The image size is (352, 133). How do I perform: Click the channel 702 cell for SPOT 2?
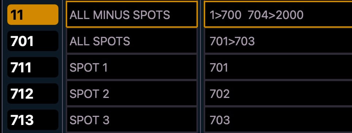click(x=278, y=94)
